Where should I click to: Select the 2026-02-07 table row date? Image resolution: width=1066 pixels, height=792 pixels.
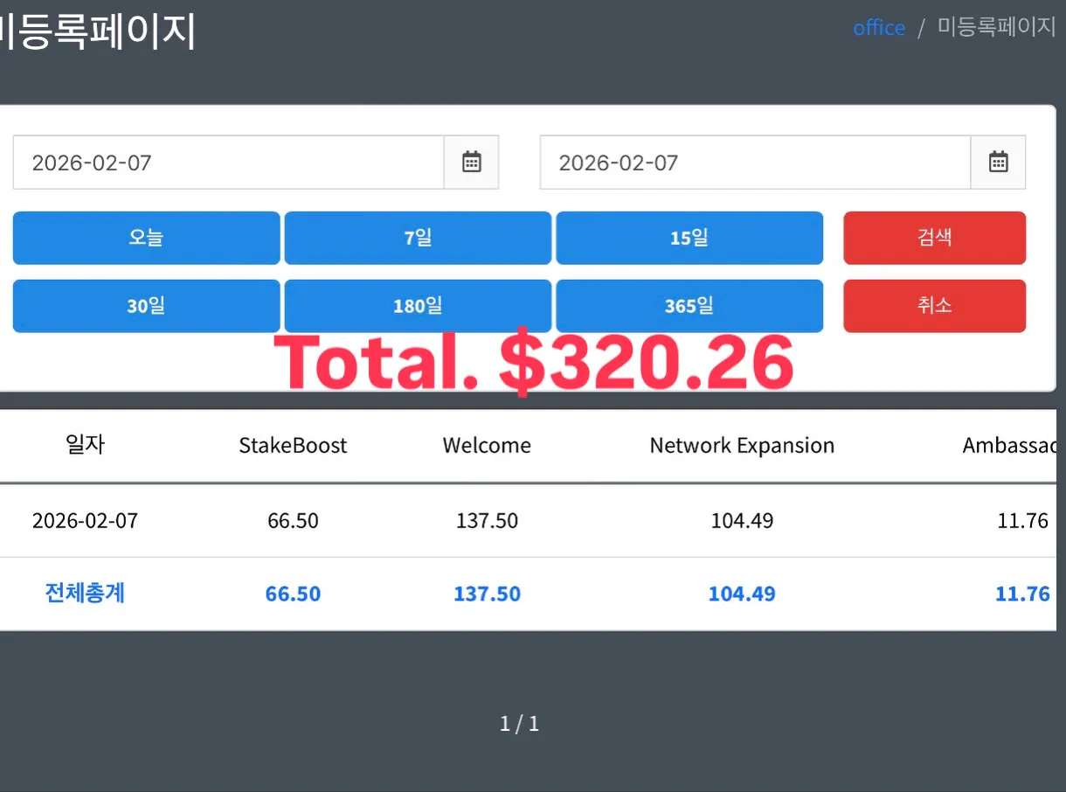point(85,521)
